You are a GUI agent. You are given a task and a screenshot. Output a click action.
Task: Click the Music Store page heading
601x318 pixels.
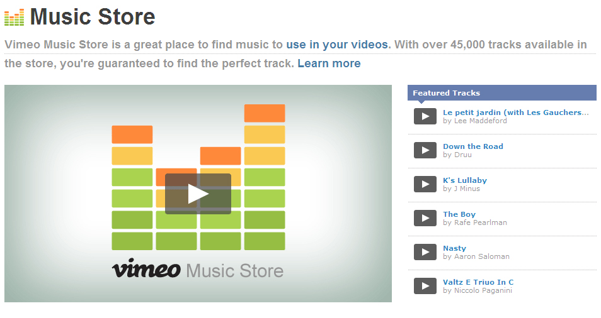coord(93,17)
